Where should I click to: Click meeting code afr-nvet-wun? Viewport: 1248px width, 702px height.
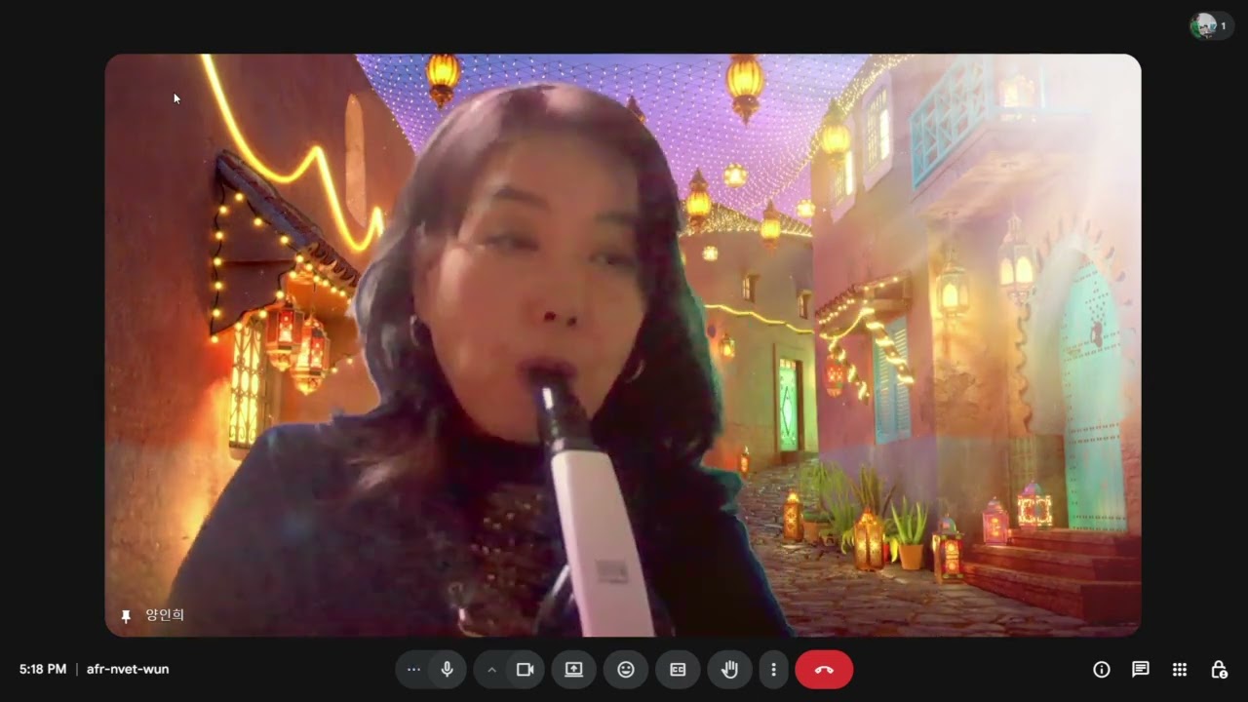point(128,669)
